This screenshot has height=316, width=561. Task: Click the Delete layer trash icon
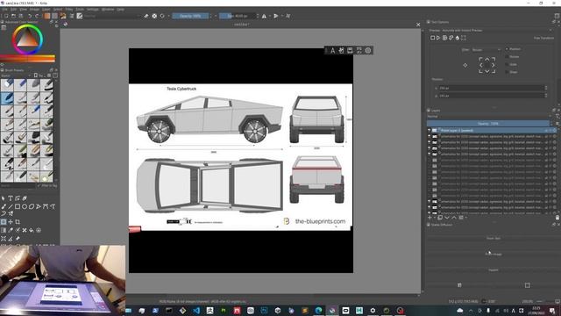[x=557, y=218]
